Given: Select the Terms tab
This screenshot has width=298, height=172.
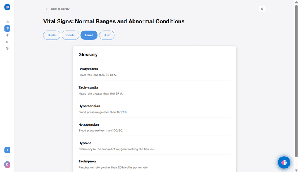Looking at the screenshot, I should click(89, 35).
